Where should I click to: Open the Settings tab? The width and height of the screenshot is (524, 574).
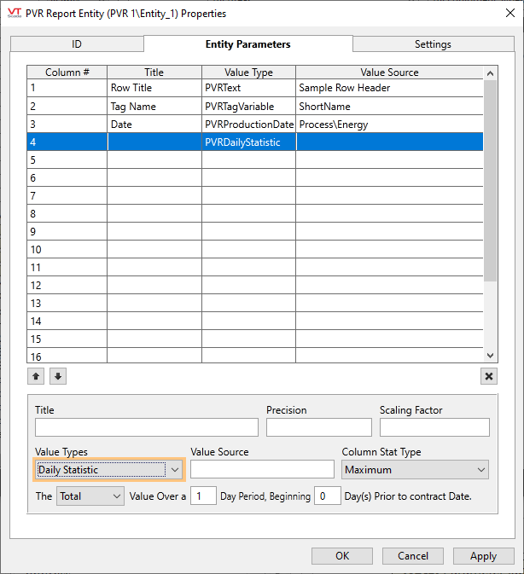coord(433,44)
